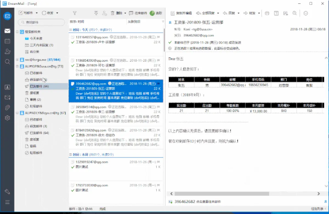The image size is (329, 214).
Task: Open the settings gear icon in sidebar
Action: [7, 118]
